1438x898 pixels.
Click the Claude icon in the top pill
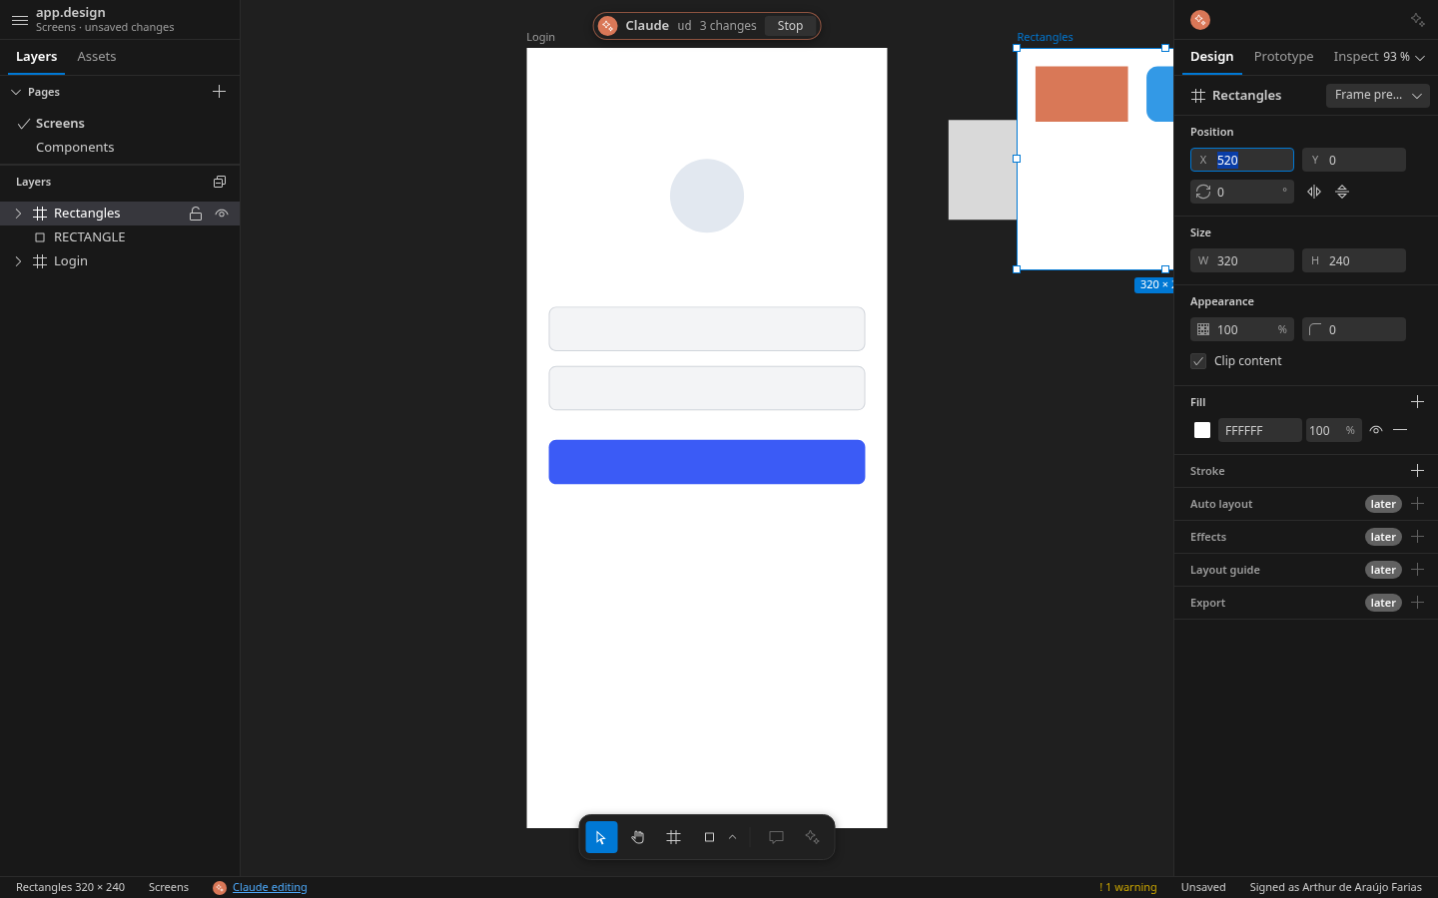click(607, 26)
